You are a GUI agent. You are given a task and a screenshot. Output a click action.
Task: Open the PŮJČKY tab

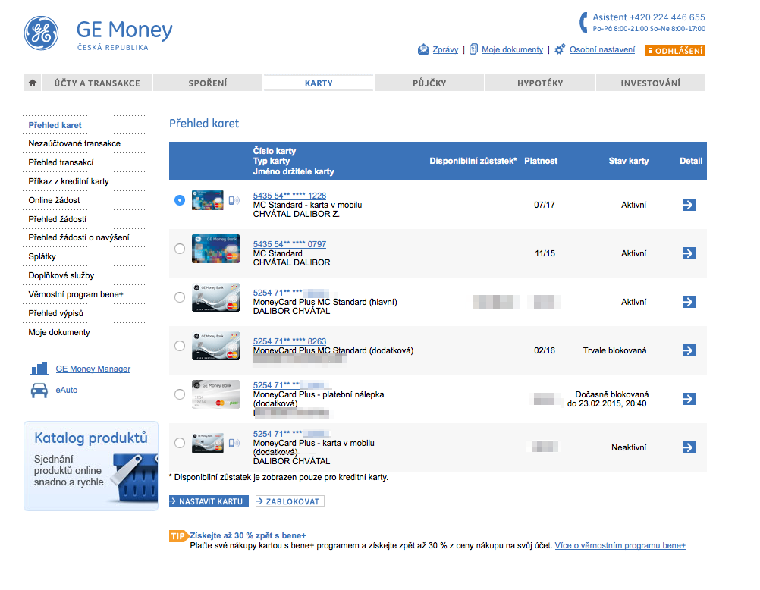[x=429, y=83]
